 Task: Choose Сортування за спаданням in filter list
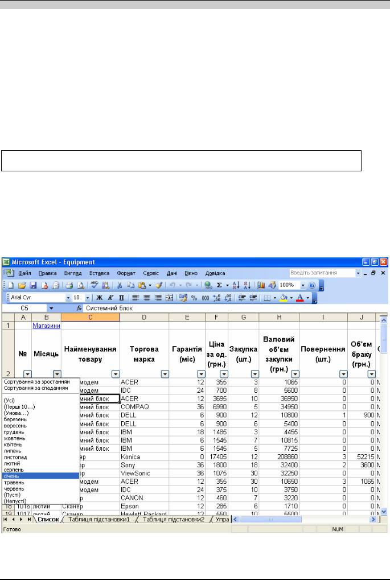(x=36, y=388)
